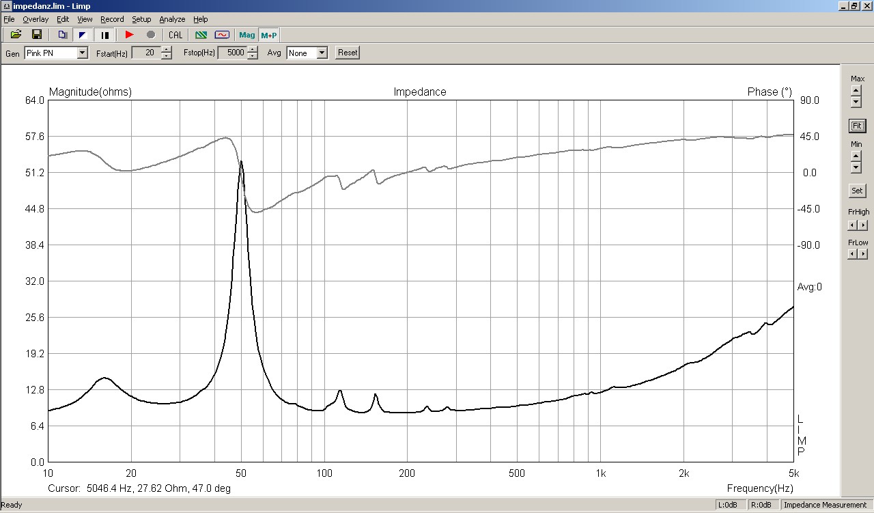The width and height of the screenshot is (874, 513).
Task: Open the Avg averaging dropdown
Action: [x=322, y=53]
